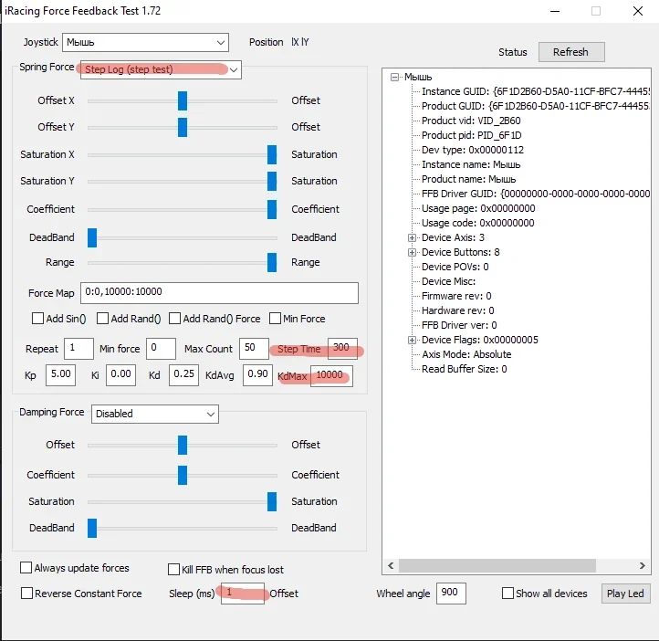Check Kill FFB when focus lost

[174, 569]
